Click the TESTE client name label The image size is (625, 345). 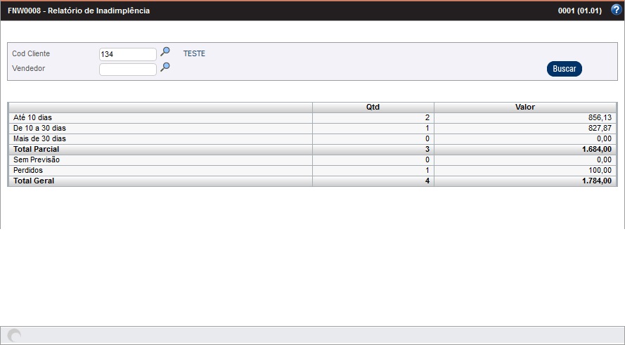pos(194,53)
